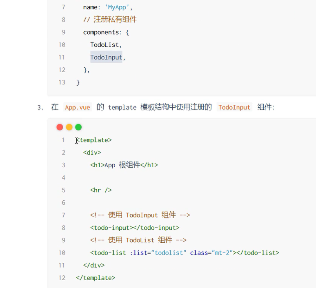The image size is (316, 288).
Task: Click the 'MyApp' string value
Action: 117,7
